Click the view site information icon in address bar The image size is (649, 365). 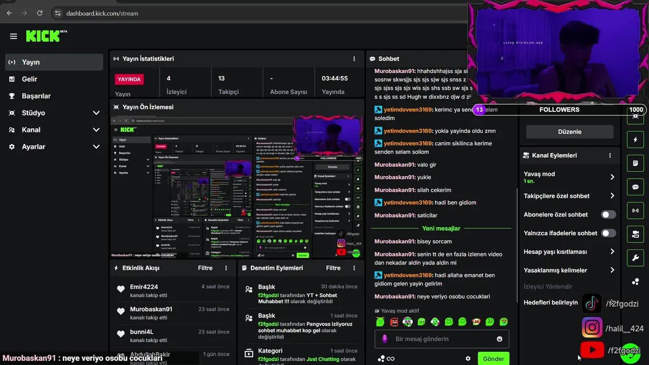pos(57,13)
